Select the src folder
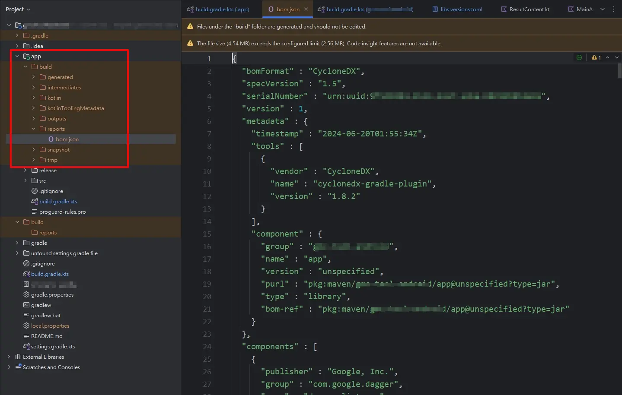Viewport: 622px width, 395px height. tap(42, 180)
